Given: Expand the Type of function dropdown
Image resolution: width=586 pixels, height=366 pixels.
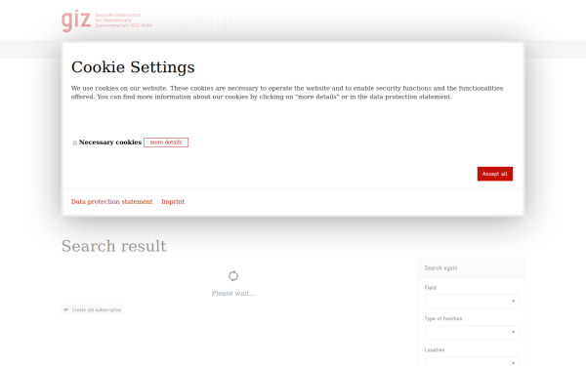Looking at the screenshot, I should [x=472, y=332].
